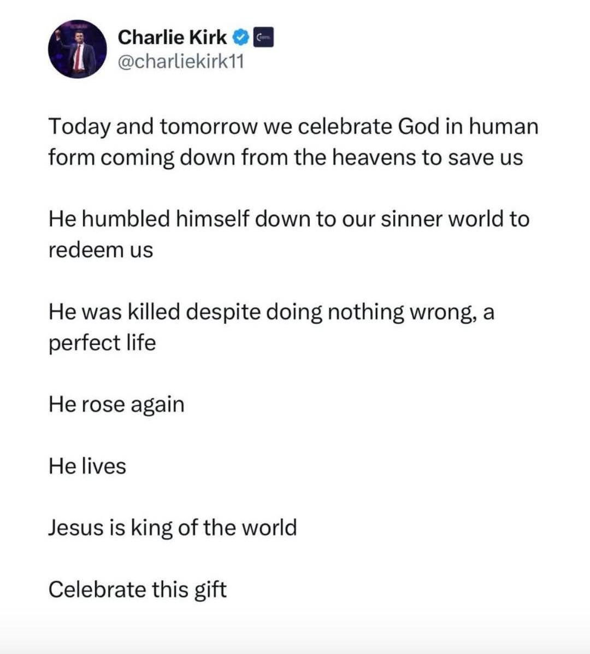
Task: Click the 'redeem us' text
Action: pos(101,250)
